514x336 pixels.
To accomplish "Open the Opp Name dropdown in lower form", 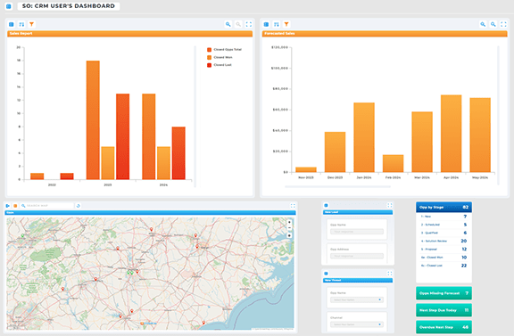I will (x=357, y=300).
